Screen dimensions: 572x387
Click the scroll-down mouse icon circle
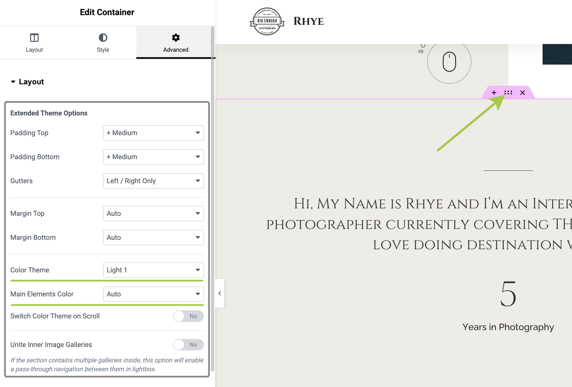(449, 62)
